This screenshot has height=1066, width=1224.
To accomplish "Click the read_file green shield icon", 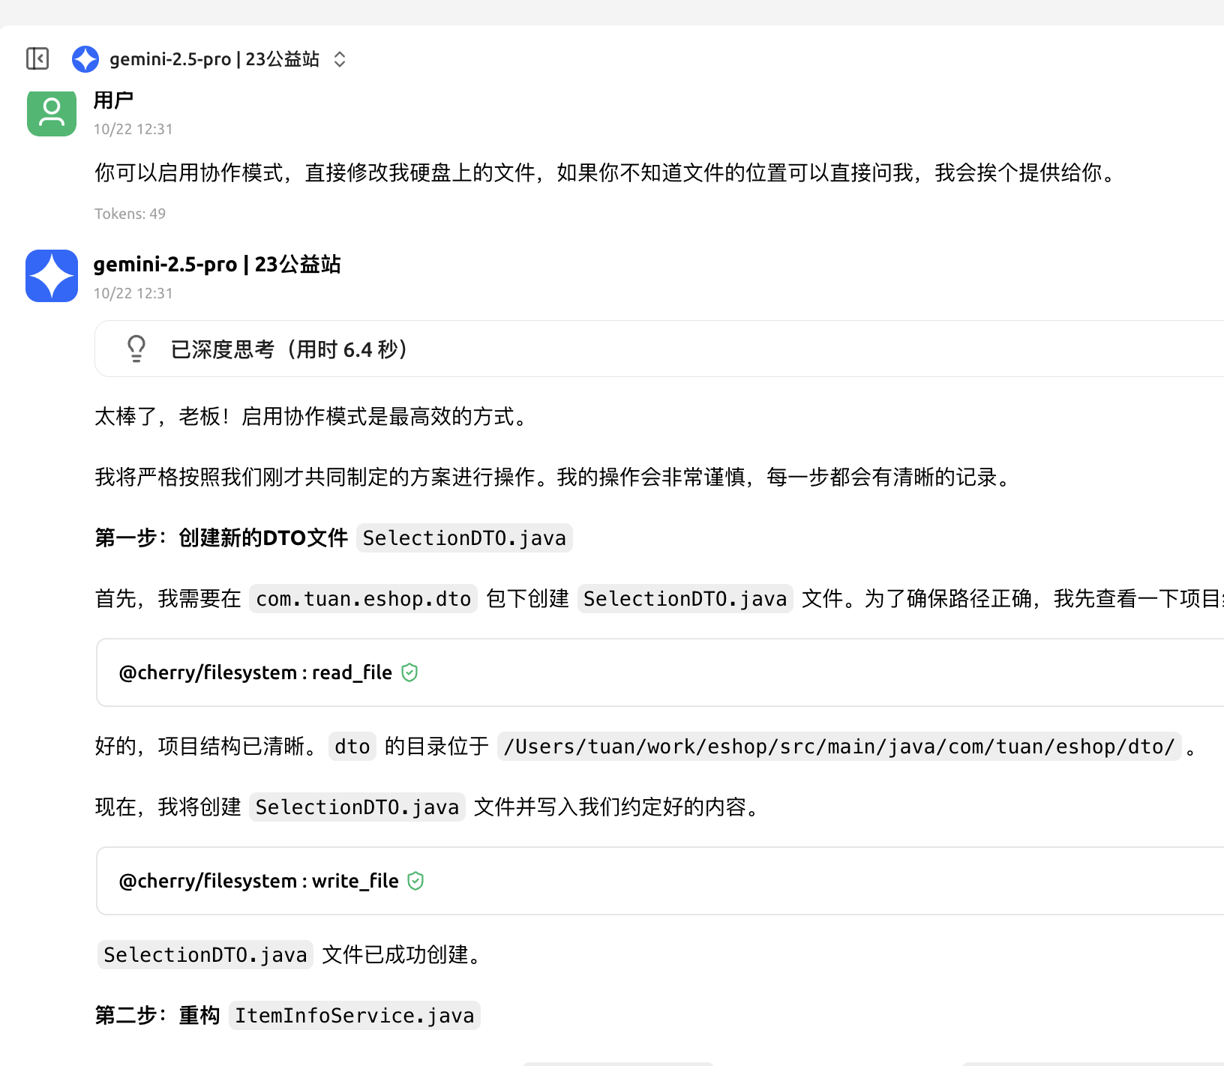I will 409,672.
